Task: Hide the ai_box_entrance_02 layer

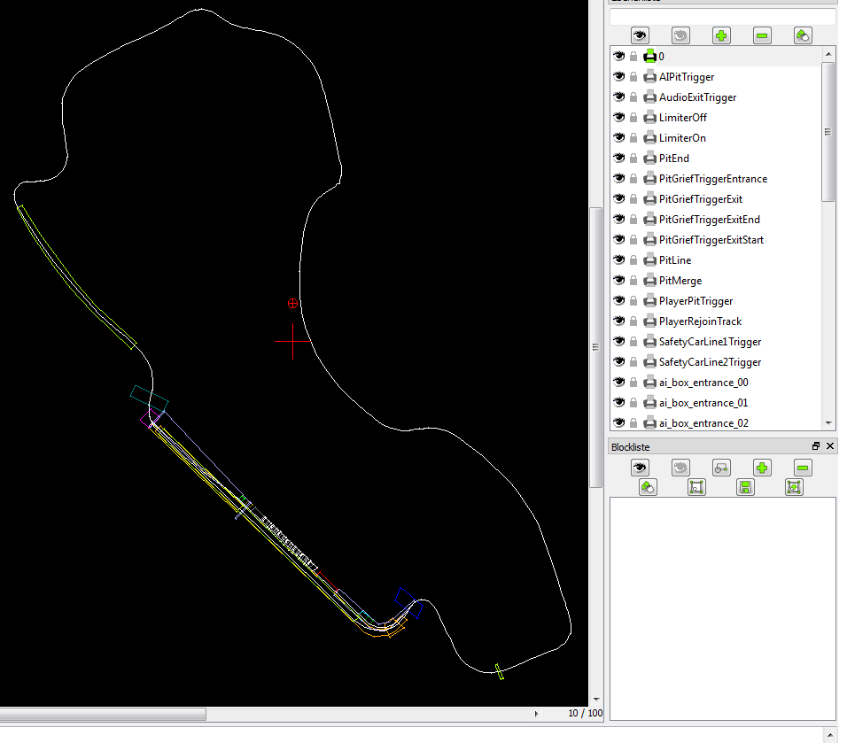Action: click(x=619, y=422)
